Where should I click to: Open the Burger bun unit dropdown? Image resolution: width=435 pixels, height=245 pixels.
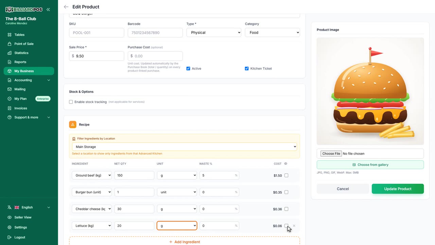click(177, 192)
